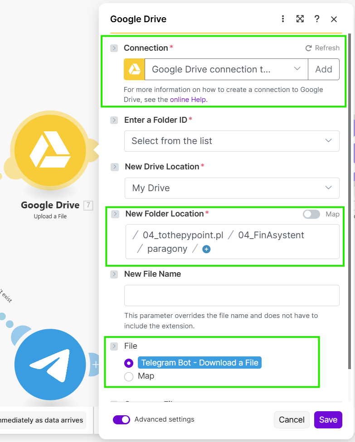Select the Telegram Bot - Download a File radio
This screenshot has width=355, height=442.
coord(129,363)
